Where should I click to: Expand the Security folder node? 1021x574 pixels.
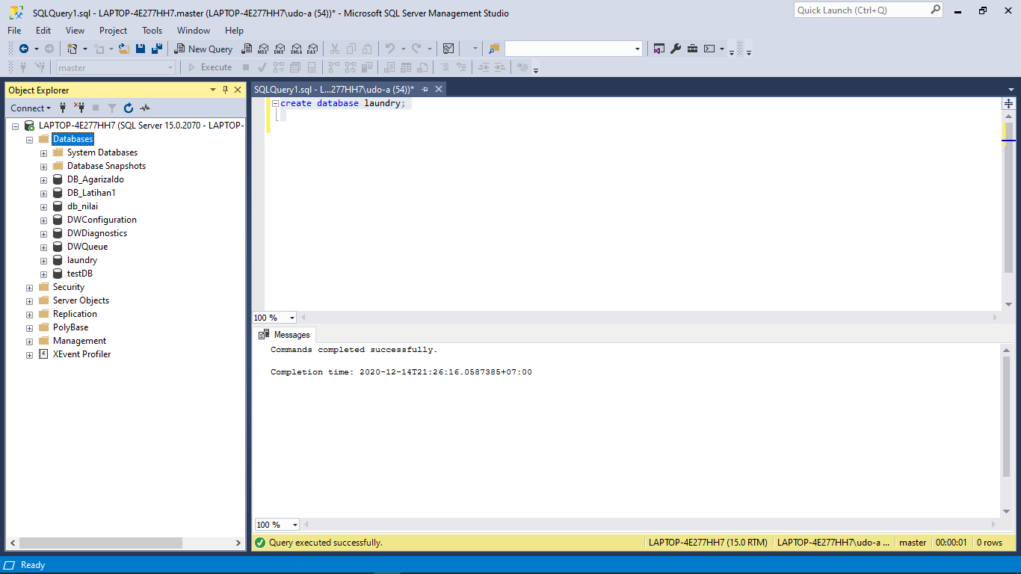coord(29,287)
